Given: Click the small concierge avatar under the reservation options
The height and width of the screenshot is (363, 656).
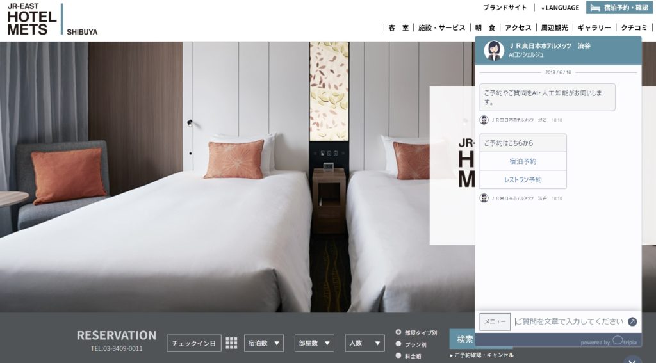Looking at the screenshot, I should click(x=484, y=198).
